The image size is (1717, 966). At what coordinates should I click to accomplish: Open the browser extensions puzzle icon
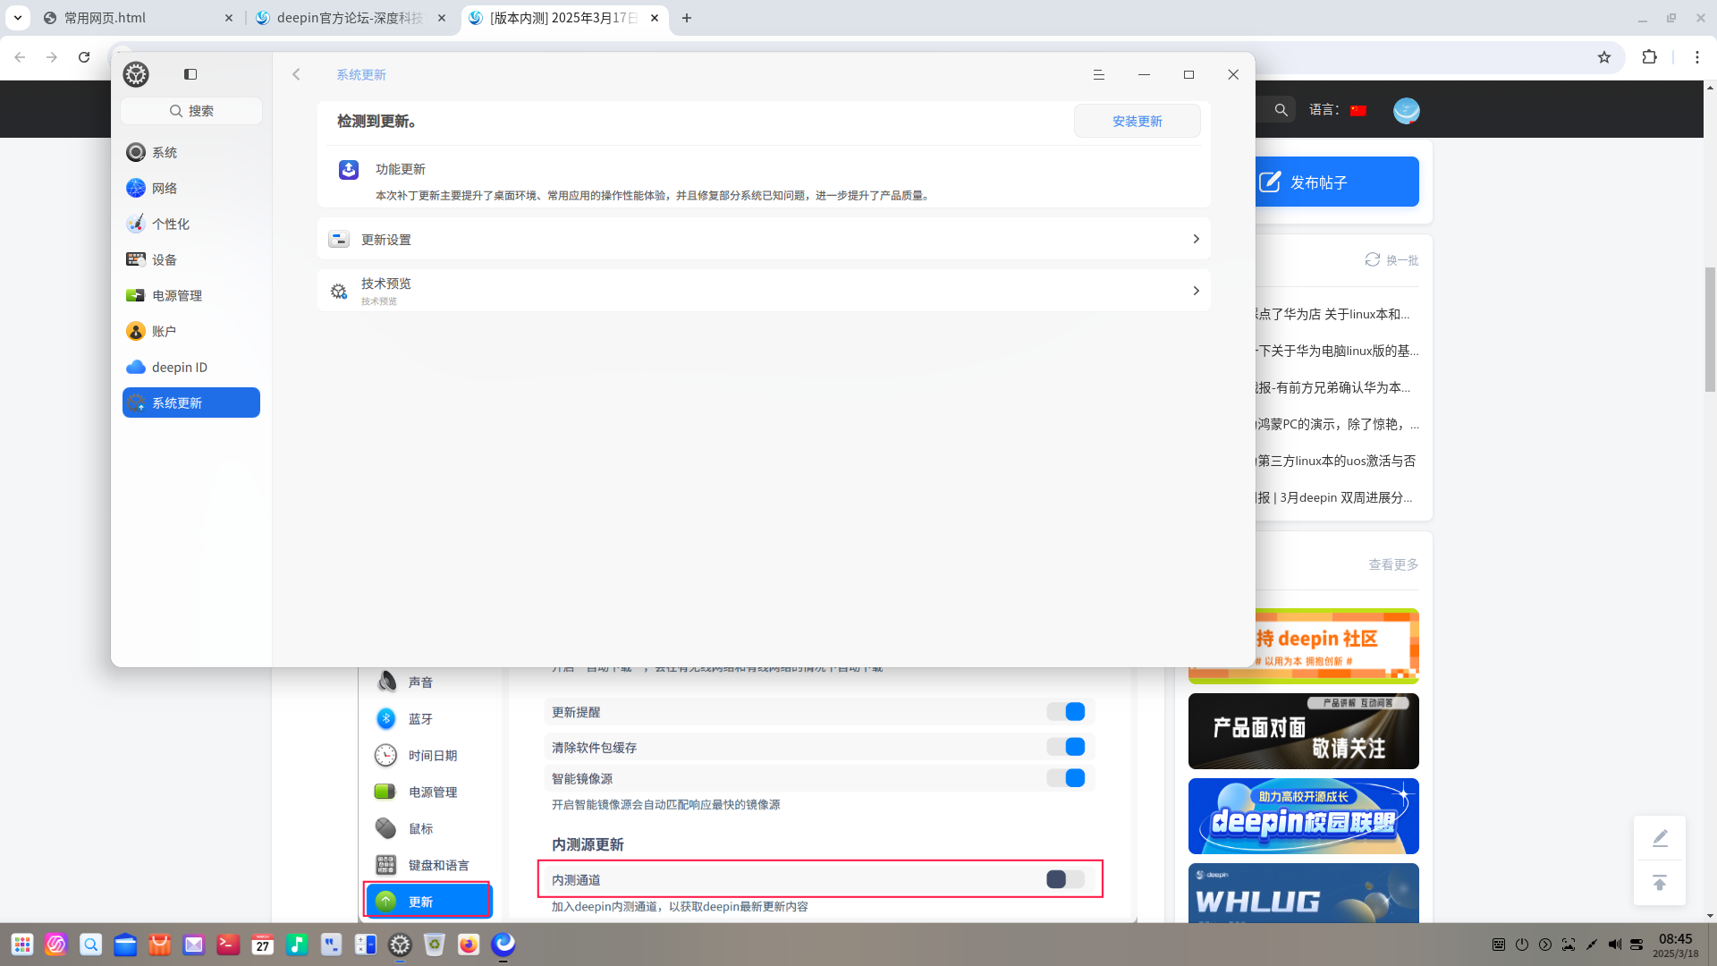[1650, 57]
